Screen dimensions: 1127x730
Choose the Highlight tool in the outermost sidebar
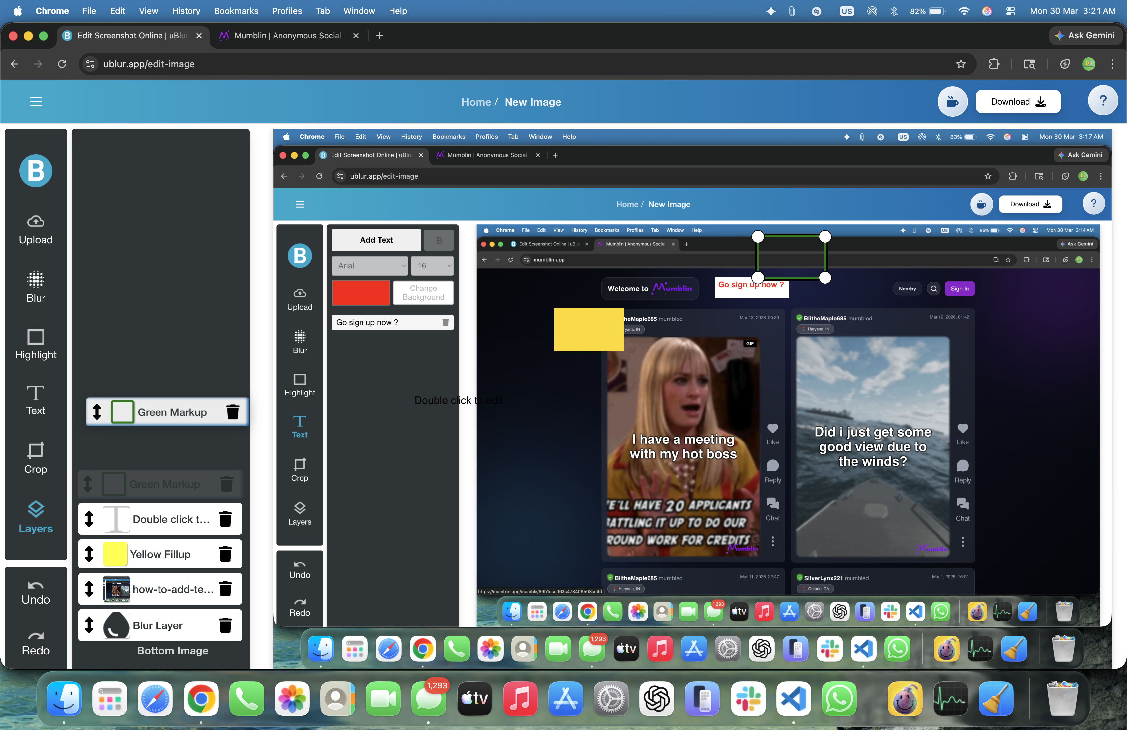(x=36, y=345)
